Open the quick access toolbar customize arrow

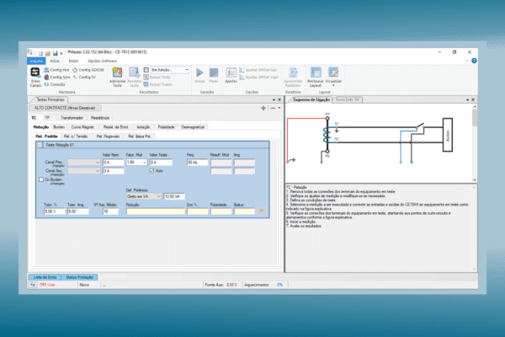coord(61,54)
